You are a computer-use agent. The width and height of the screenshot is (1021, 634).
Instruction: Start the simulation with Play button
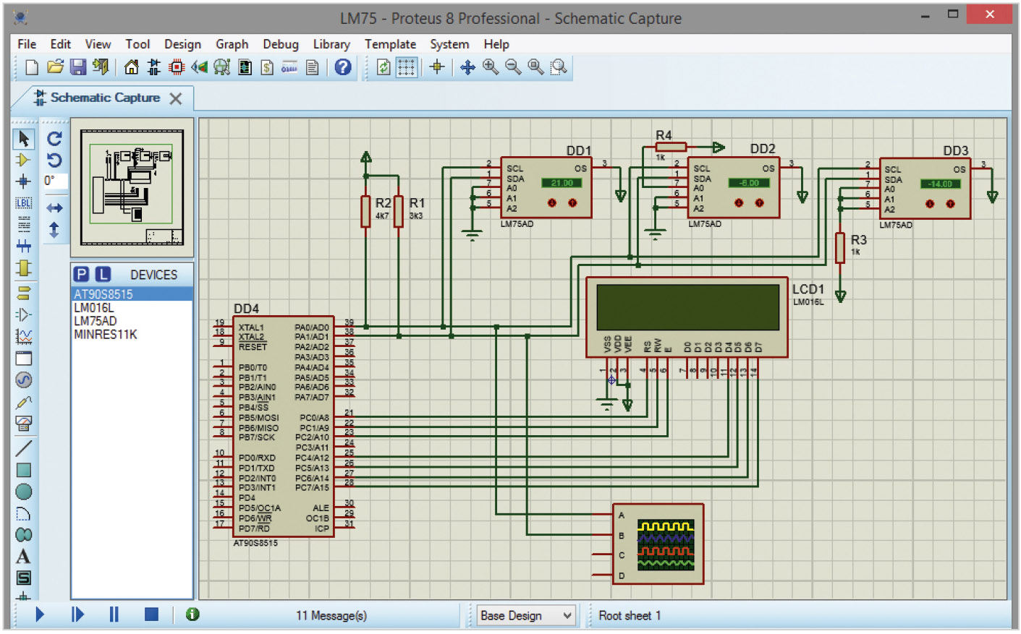click(x=40, y=614)
